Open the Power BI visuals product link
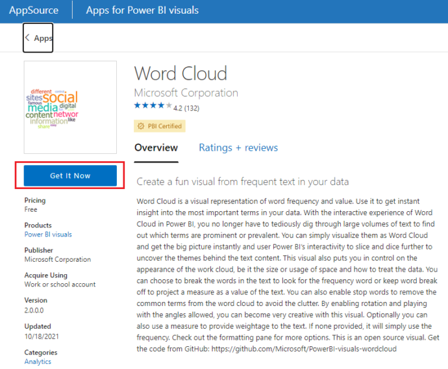Screen dimensions: 448x369 pos(48,235)
